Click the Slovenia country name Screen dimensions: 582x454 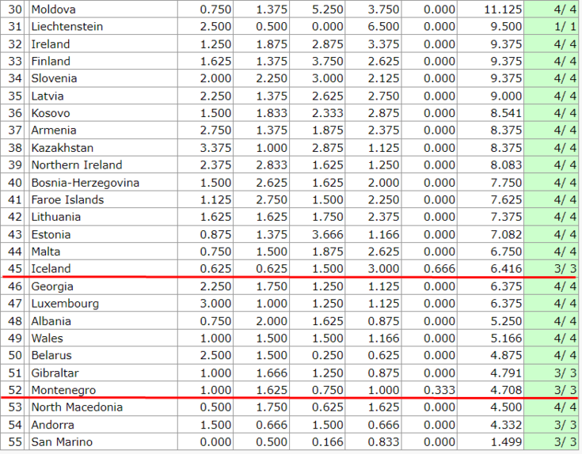(54, 78)
